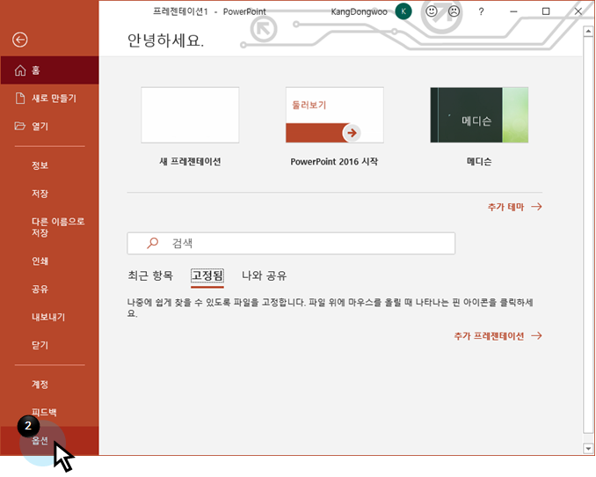This screenshot has height=477, width=596.
Task: Close the PowerPoint window
Action: click(578, 11)
